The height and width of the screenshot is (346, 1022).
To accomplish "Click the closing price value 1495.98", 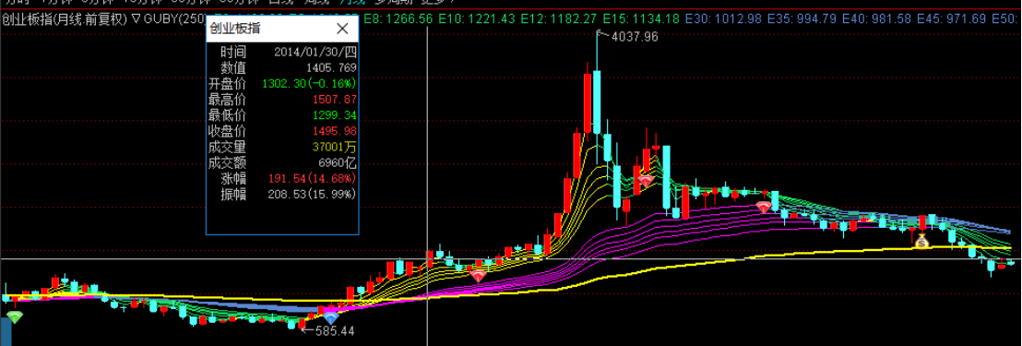I will click(x=335, y=131).
